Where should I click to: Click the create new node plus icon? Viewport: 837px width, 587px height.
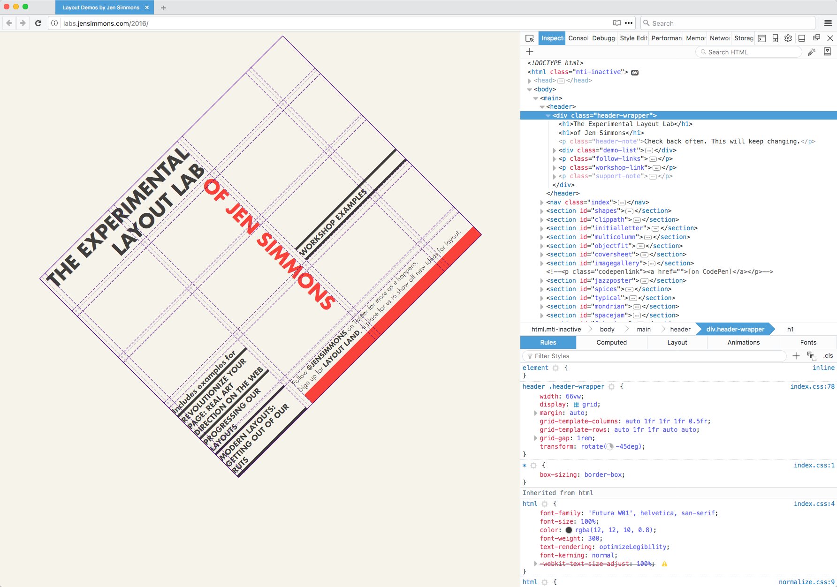pos(530,52)
